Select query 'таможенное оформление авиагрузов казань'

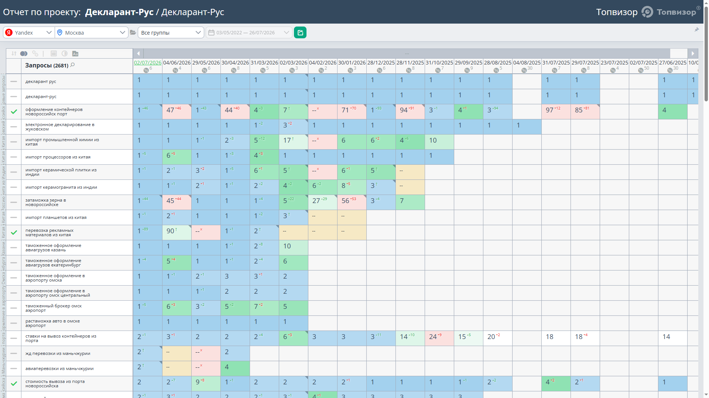point(53,248)
